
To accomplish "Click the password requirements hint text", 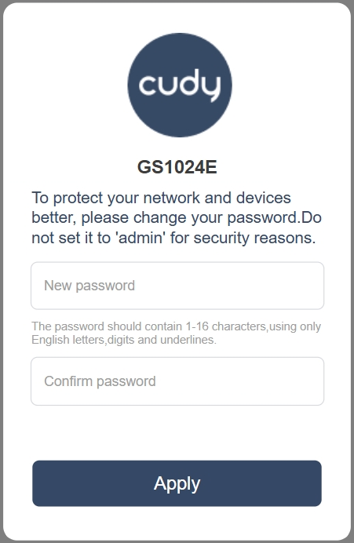I will coord(176,333).
